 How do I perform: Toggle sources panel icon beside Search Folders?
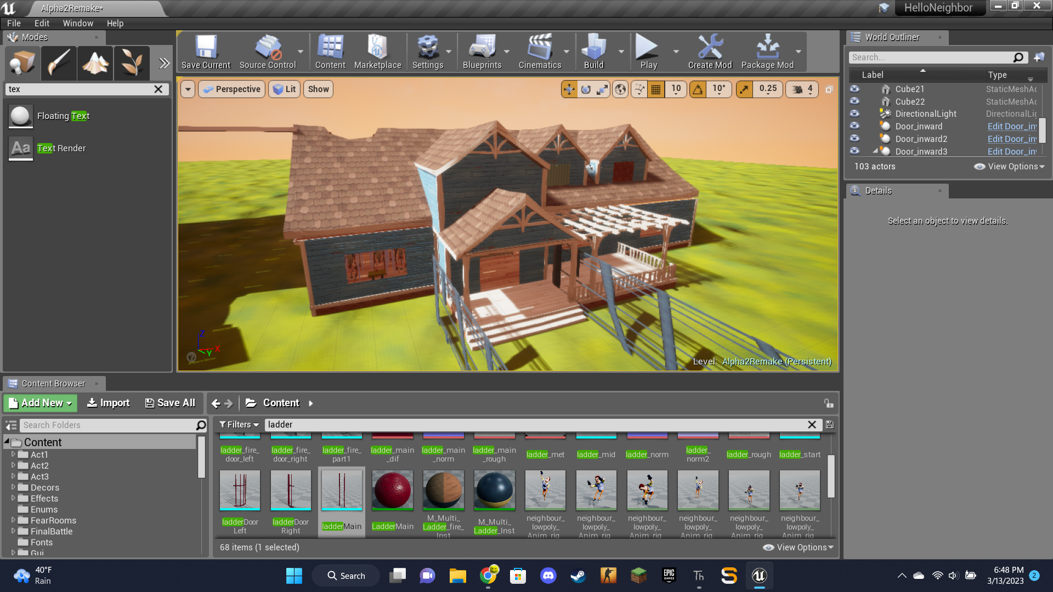tap(11, 425)
